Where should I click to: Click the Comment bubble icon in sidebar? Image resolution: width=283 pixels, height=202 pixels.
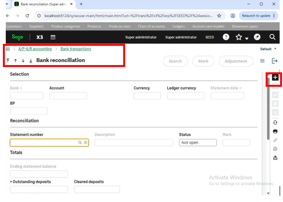click(275, 149)
